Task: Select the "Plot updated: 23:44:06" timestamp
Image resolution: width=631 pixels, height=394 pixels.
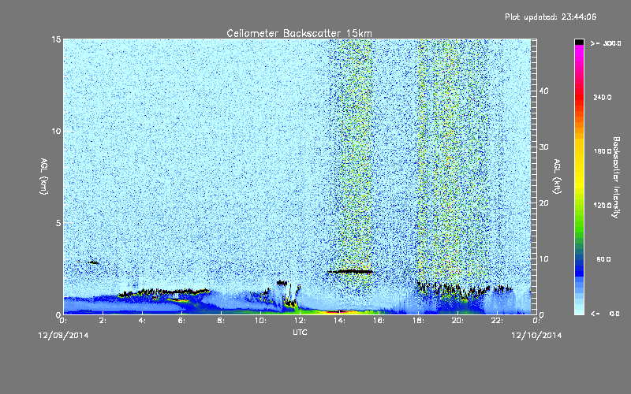Action: pyautogui.click(x=551, y=17)
